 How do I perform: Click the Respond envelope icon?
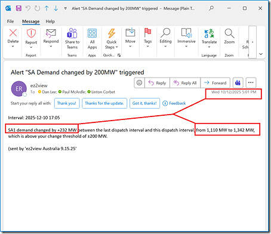51,33
